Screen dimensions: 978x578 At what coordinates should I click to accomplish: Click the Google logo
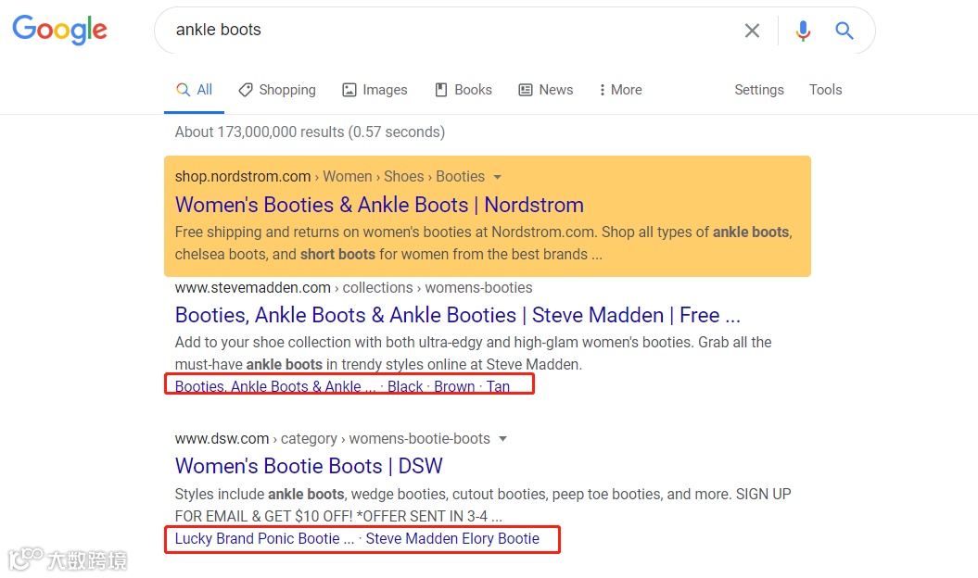click(x=59, y=30)
